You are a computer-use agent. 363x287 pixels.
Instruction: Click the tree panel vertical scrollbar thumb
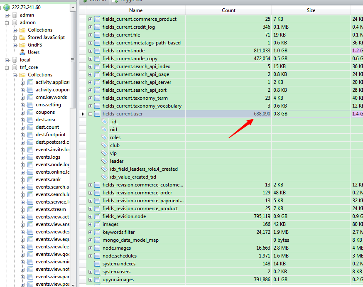pos(73,60)
